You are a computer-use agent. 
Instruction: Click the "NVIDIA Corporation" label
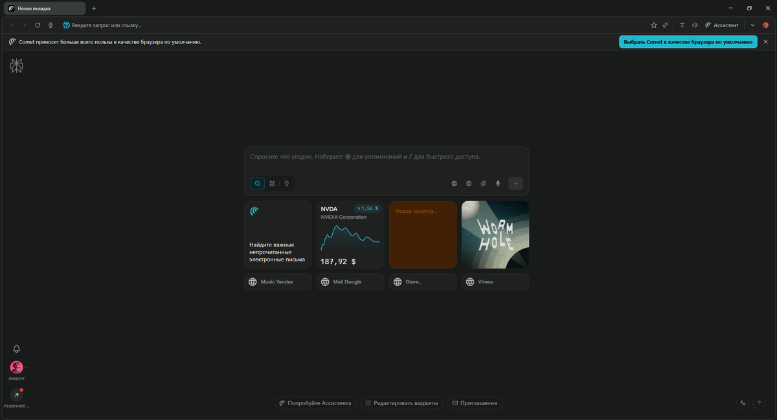click(x=344, y=217)
